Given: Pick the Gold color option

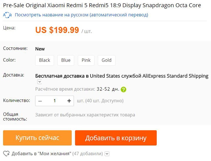Looking at the screenshot, I should [x=106, y=60].
